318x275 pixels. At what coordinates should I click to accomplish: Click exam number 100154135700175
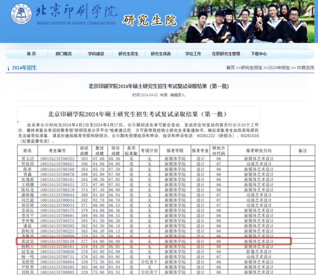[57, 210]
